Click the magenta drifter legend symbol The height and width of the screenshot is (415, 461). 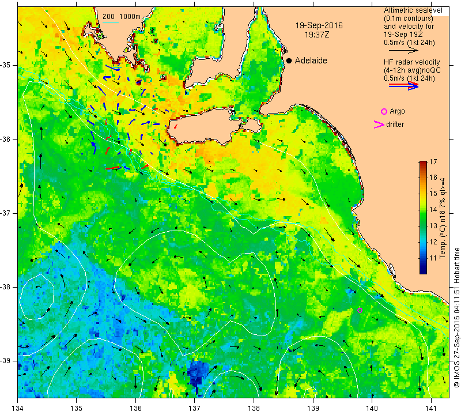(379, 124)
